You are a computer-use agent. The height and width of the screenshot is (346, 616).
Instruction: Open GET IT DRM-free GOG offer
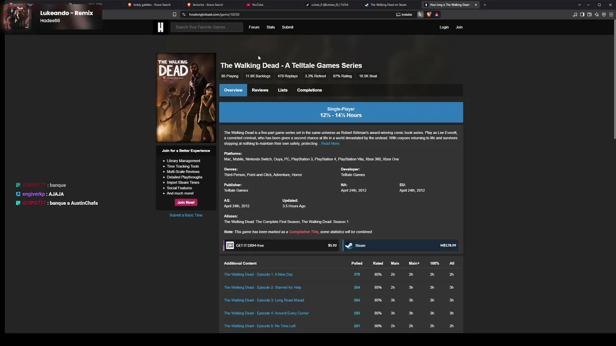coord(281,246)
